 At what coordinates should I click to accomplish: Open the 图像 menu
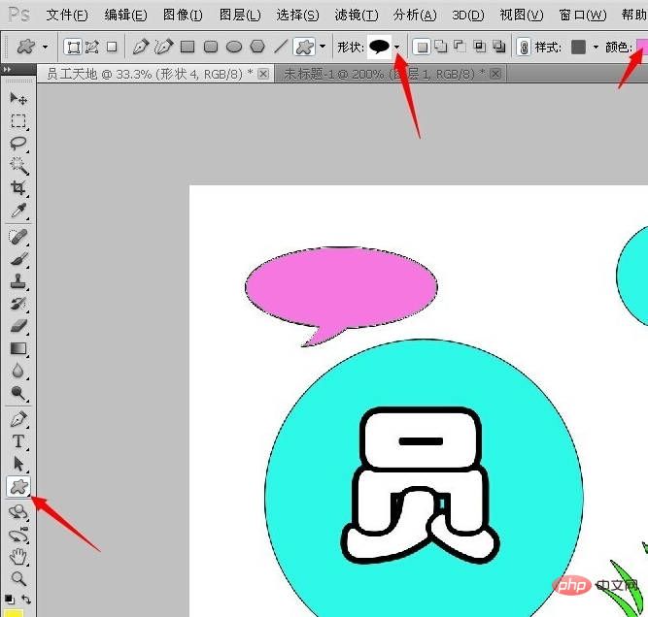pos(183,16)
